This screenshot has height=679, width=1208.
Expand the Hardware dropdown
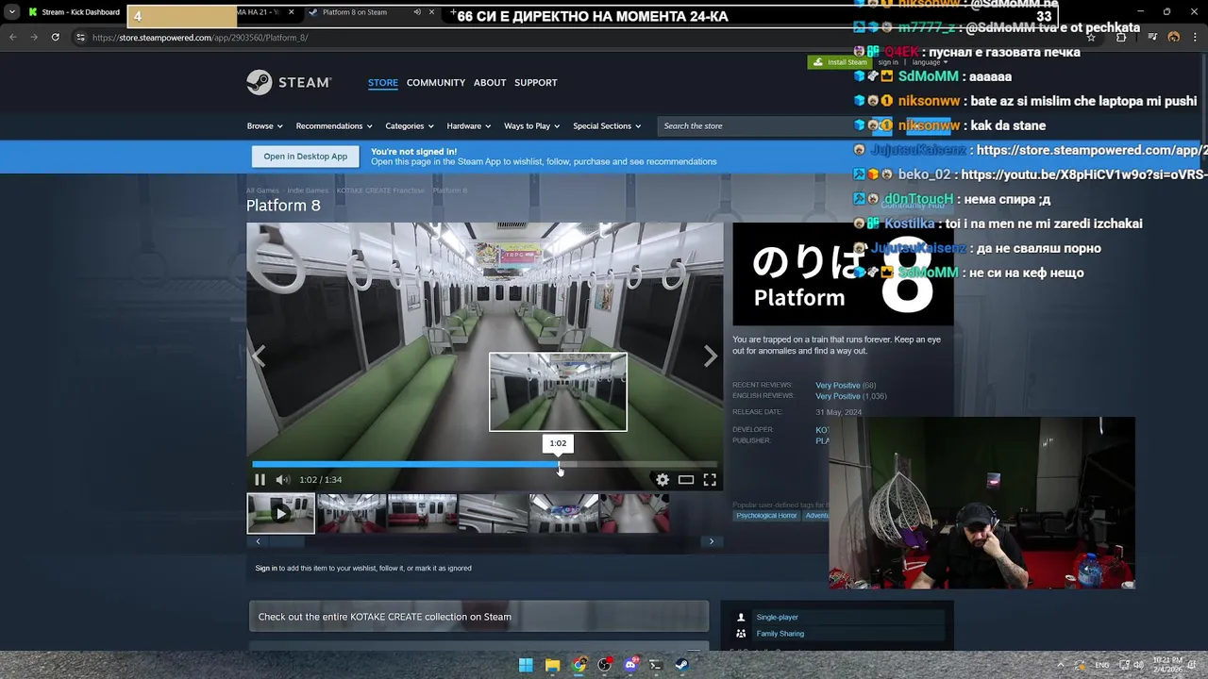coord(469,126)
